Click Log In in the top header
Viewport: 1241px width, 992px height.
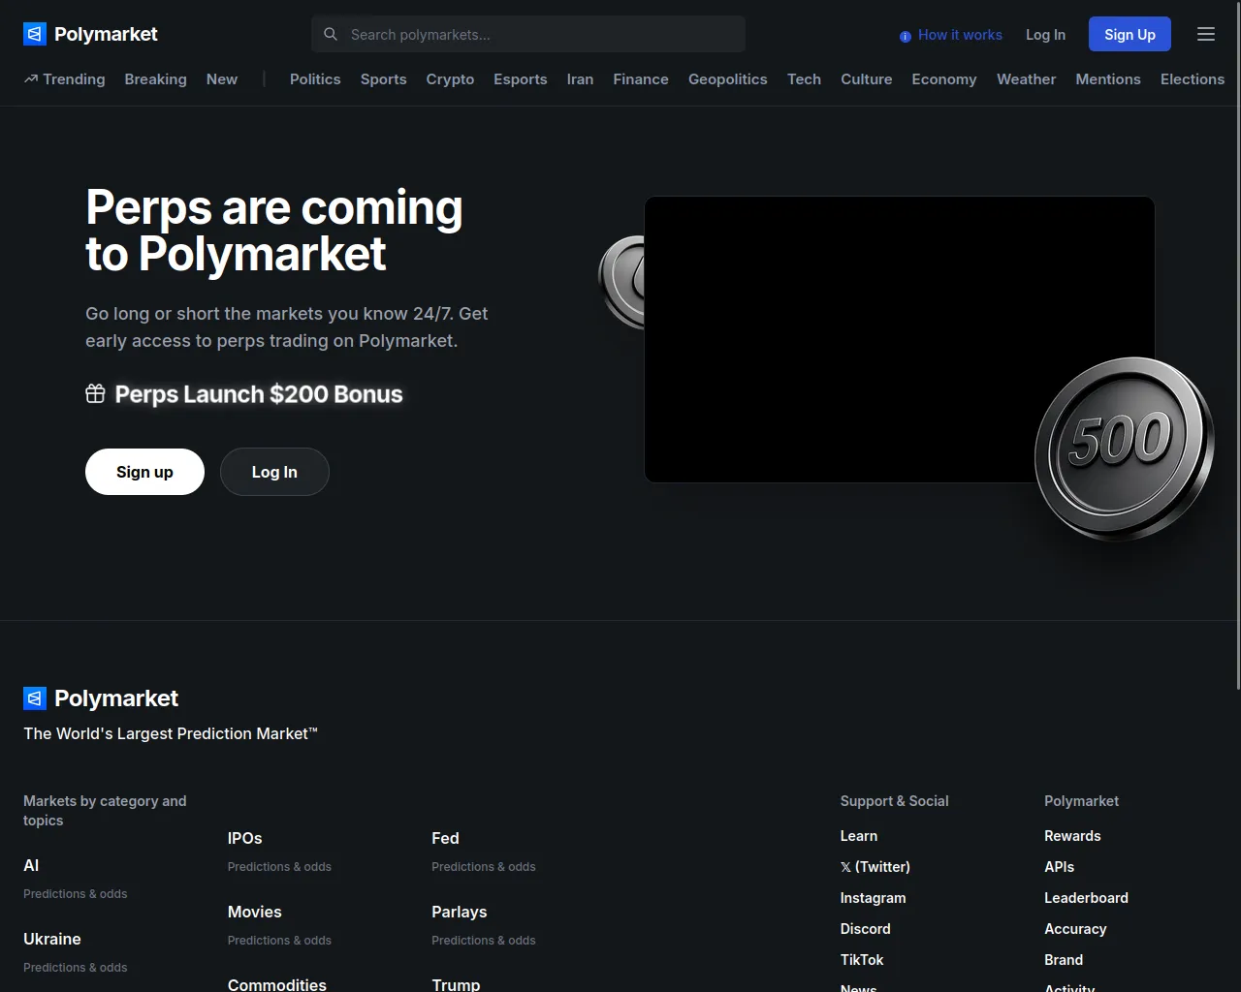click(1045, 35)
